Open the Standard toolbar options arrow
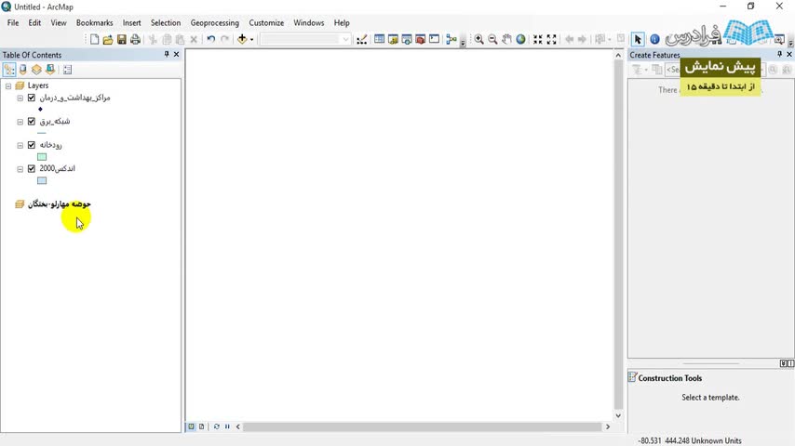This screenshot has width=795, height=446. [x=463, y=43]
